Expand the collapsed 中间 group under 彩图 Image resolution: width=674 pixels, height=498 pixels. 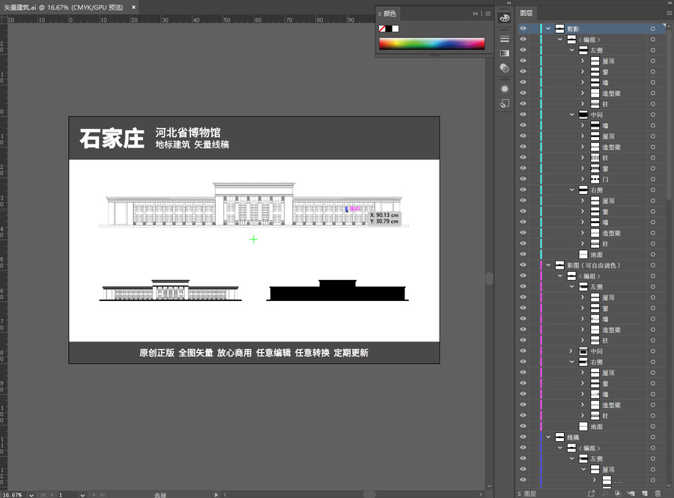pyautogui.click(x=571, y=351)
